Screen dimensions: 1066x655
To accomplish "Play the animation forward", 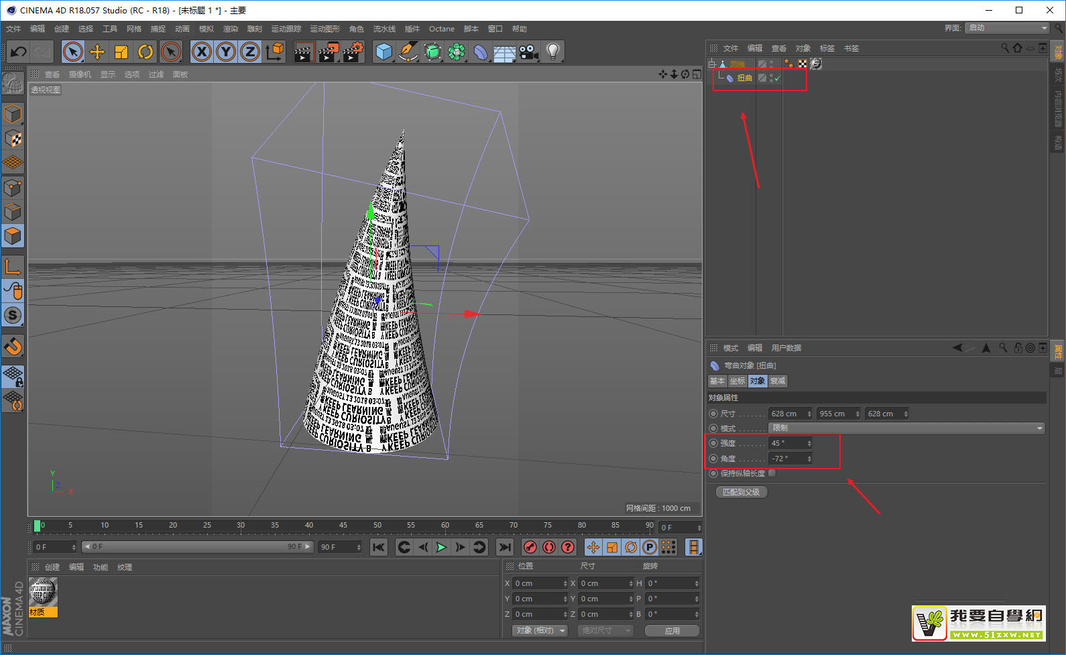I will (x=441, y=547).
